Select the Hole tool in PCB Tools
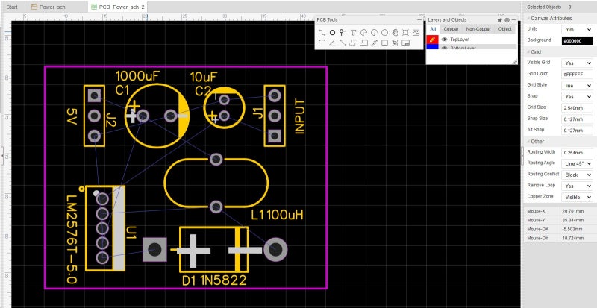Screen dimensions: 597x308 pyautogui.click(x=405, y=33)
